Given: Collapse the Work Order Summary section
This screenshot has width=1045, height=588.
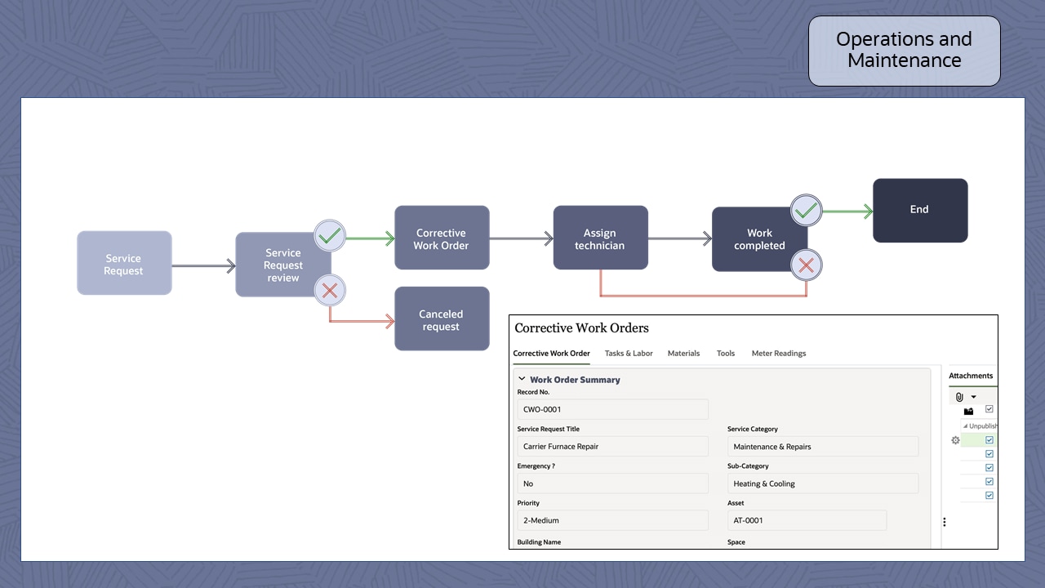Looking at the screenshot, I should [x=521, y=379].
